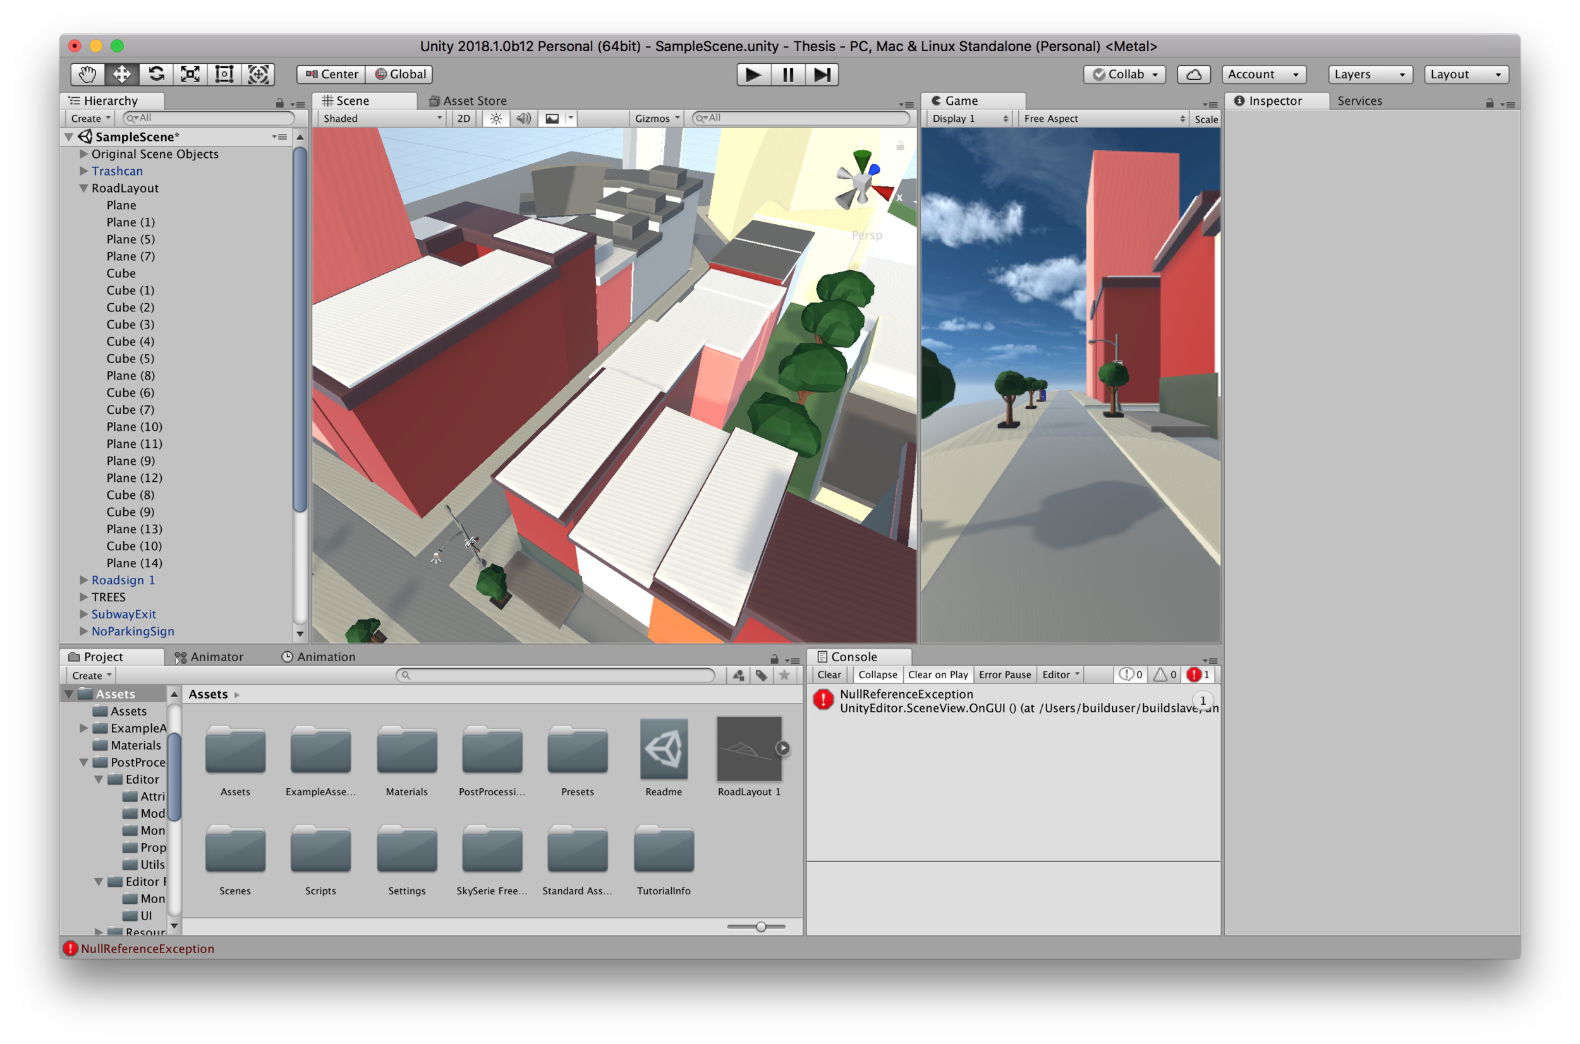Toggle Collapse in Console
1580x1044 pixels.
(877, 675)
